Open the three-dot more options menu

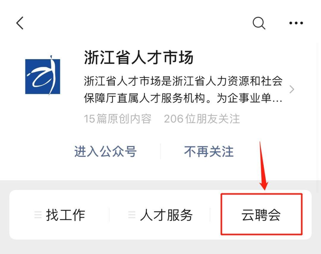click(296, 23)
